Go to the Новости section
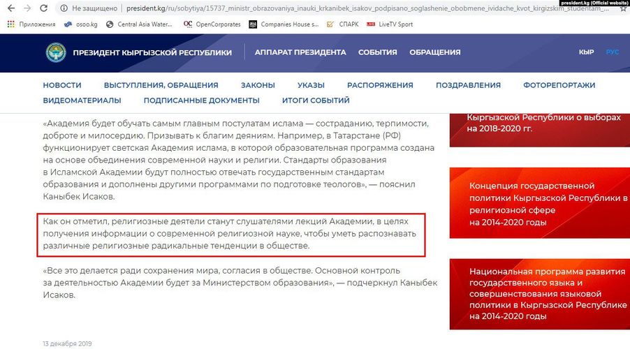630x349 pixels. 62,85
